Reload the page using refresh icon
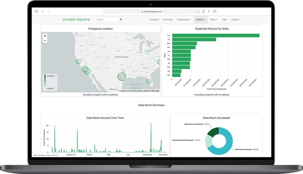The width and height of the screenshot is (303, 174). click(x=198, y=11)
